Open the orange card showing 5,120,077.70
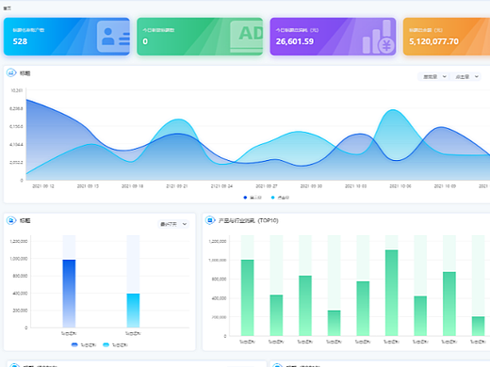 coord(447,37)
